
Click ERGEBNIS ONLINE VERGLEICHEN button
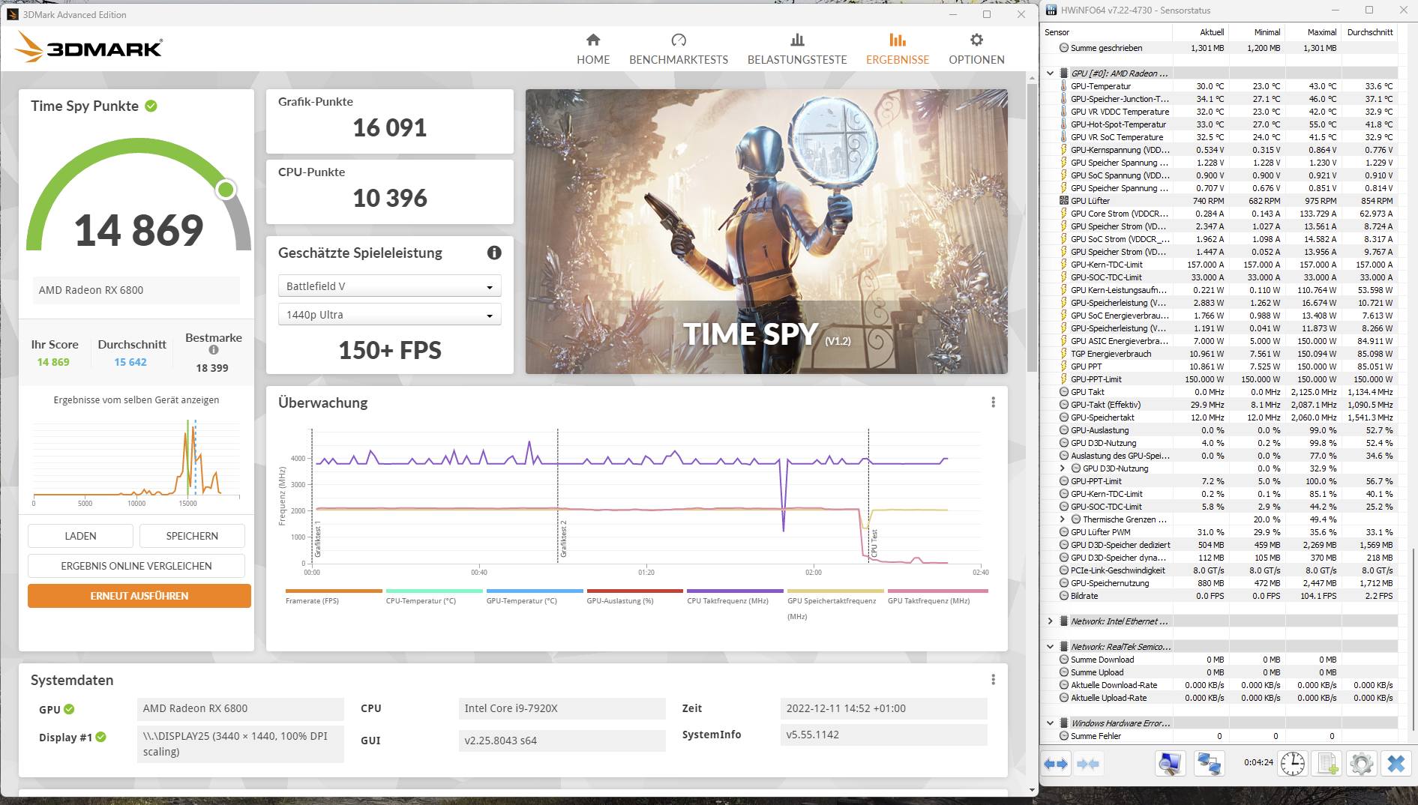coord(136,566)
